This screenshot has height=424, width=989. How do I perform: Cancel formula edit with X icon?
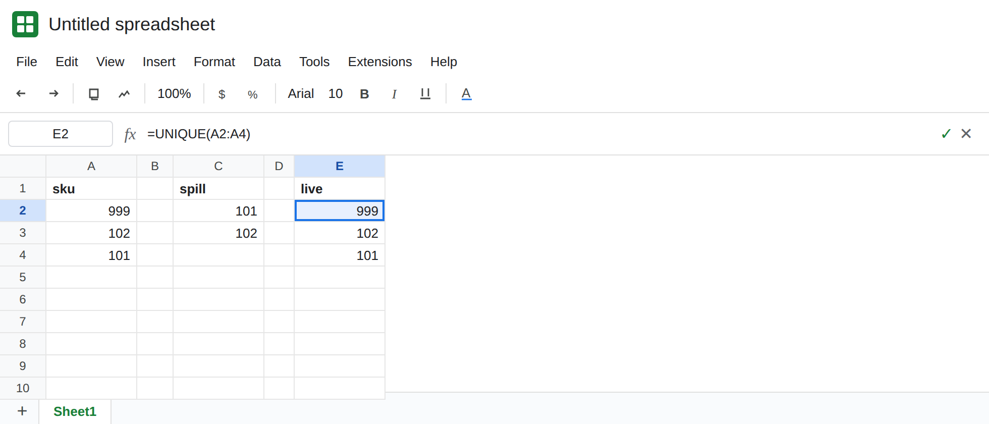point(966,133)
